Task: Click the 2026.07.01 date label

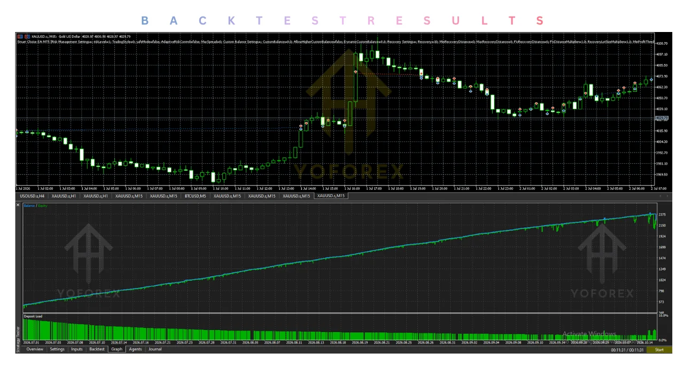Action: pyautogui.click(x=32, y=343)
